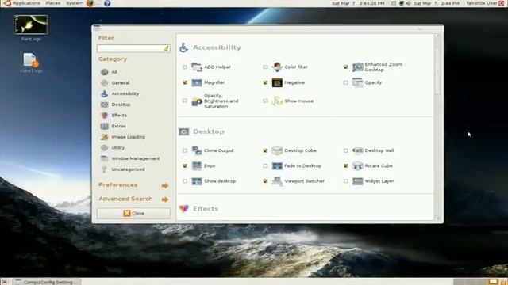This screenshot has height=285, width=508.
Task: Enable the Widget Layer checkbox
Action: click(x=346, y=181)
